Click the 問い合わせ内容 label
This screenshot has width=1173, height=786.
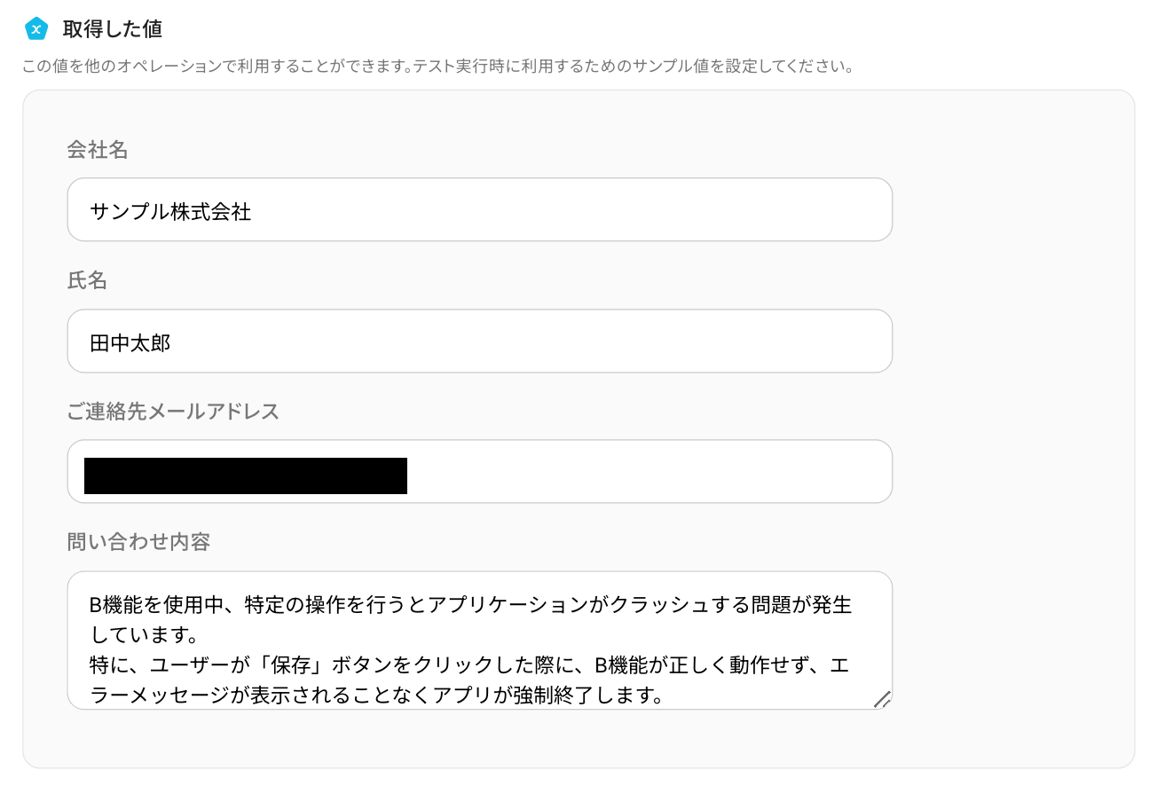point(138,542)
